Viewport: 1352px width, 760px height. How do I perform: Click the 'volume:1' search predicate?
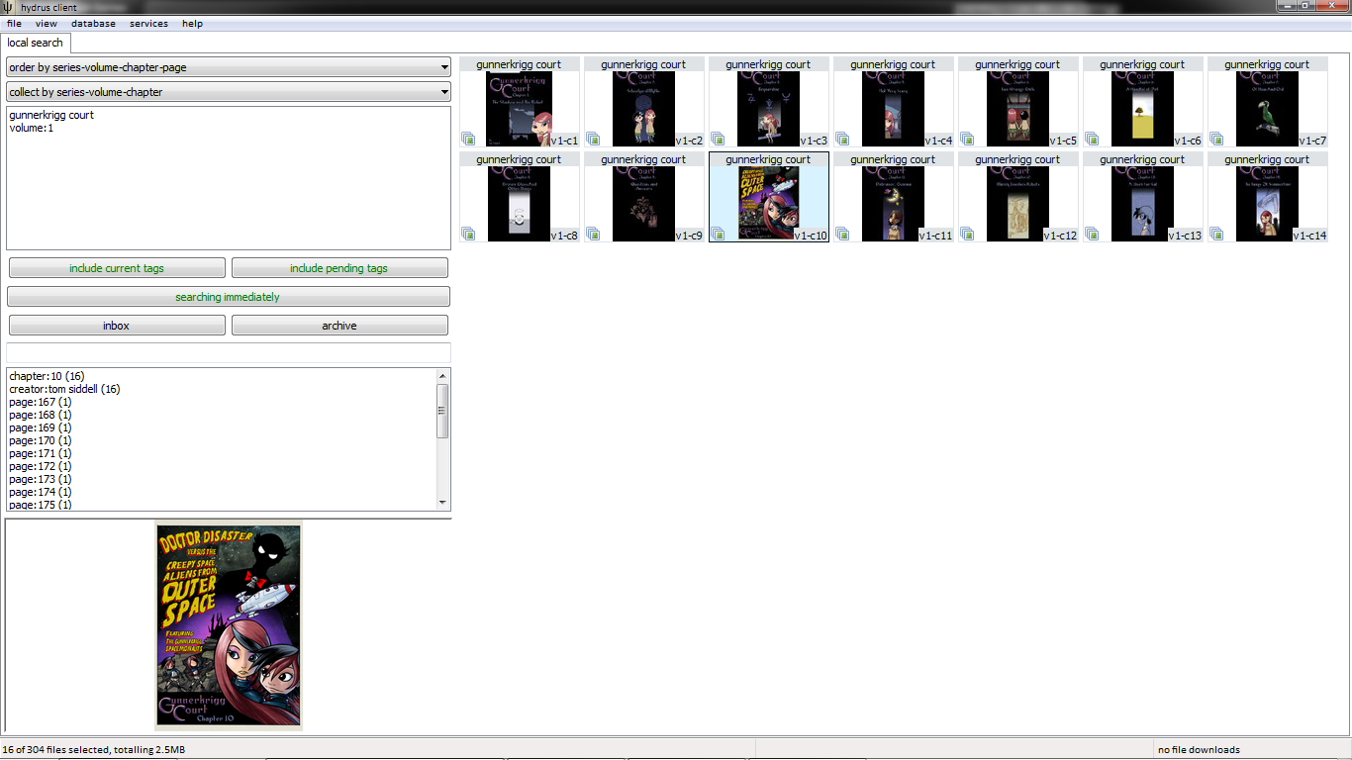pyautogui.click(x=32, y=128)
